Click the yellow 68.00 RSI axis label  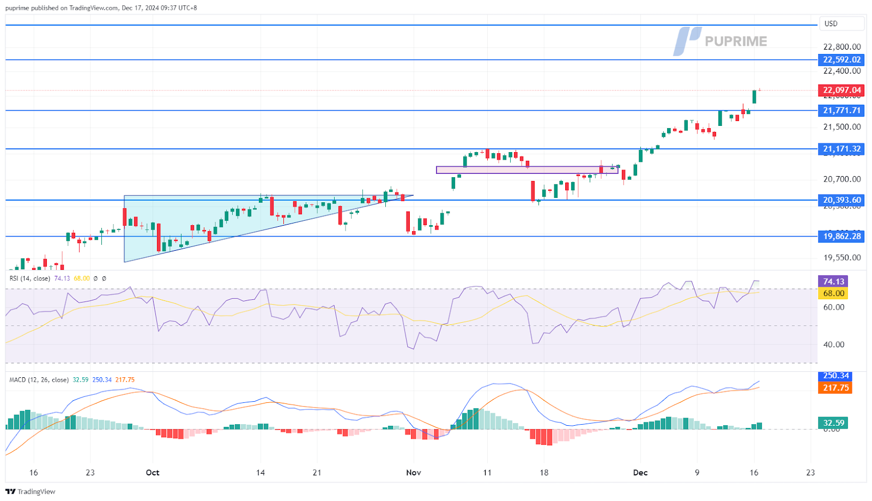833,293
